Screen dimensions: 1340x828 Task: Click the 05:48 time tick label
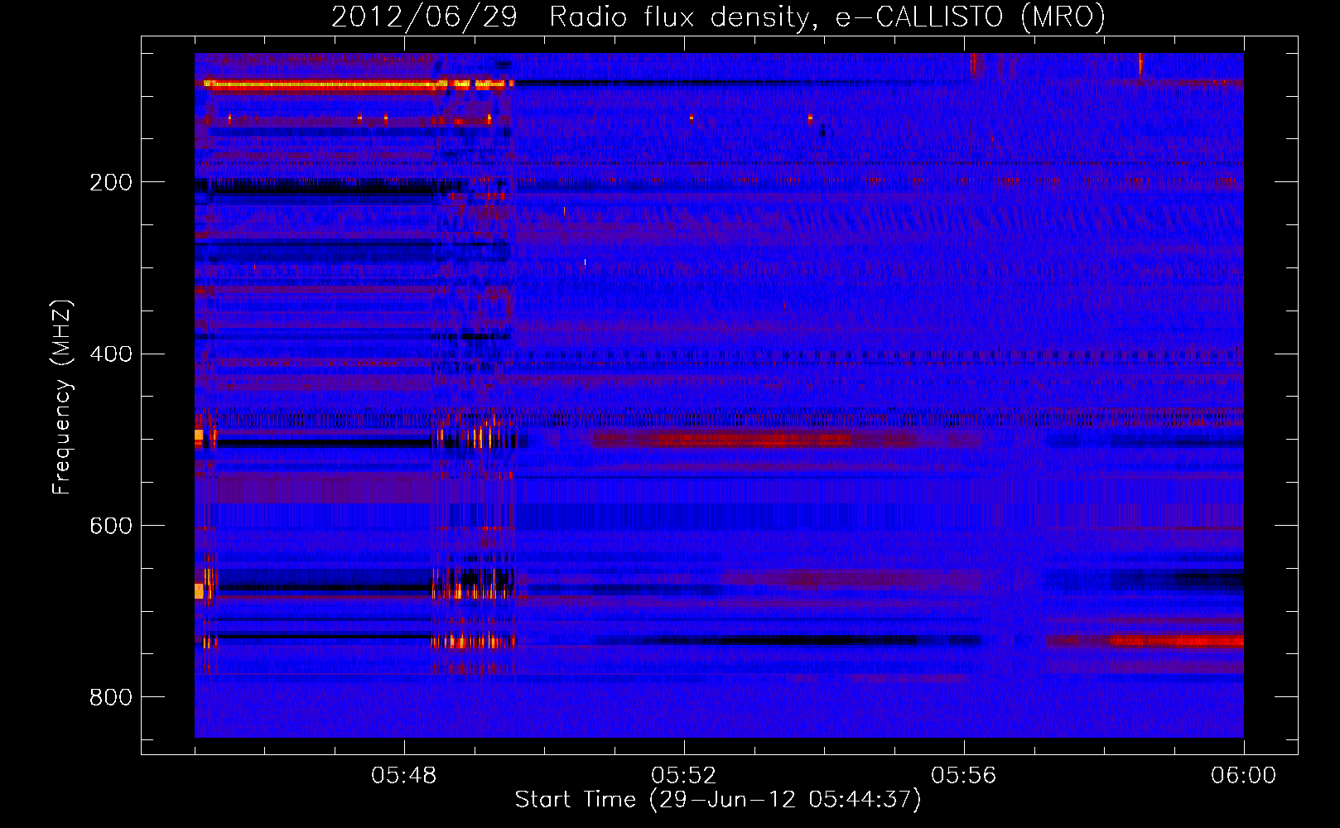tap(404, 776)
